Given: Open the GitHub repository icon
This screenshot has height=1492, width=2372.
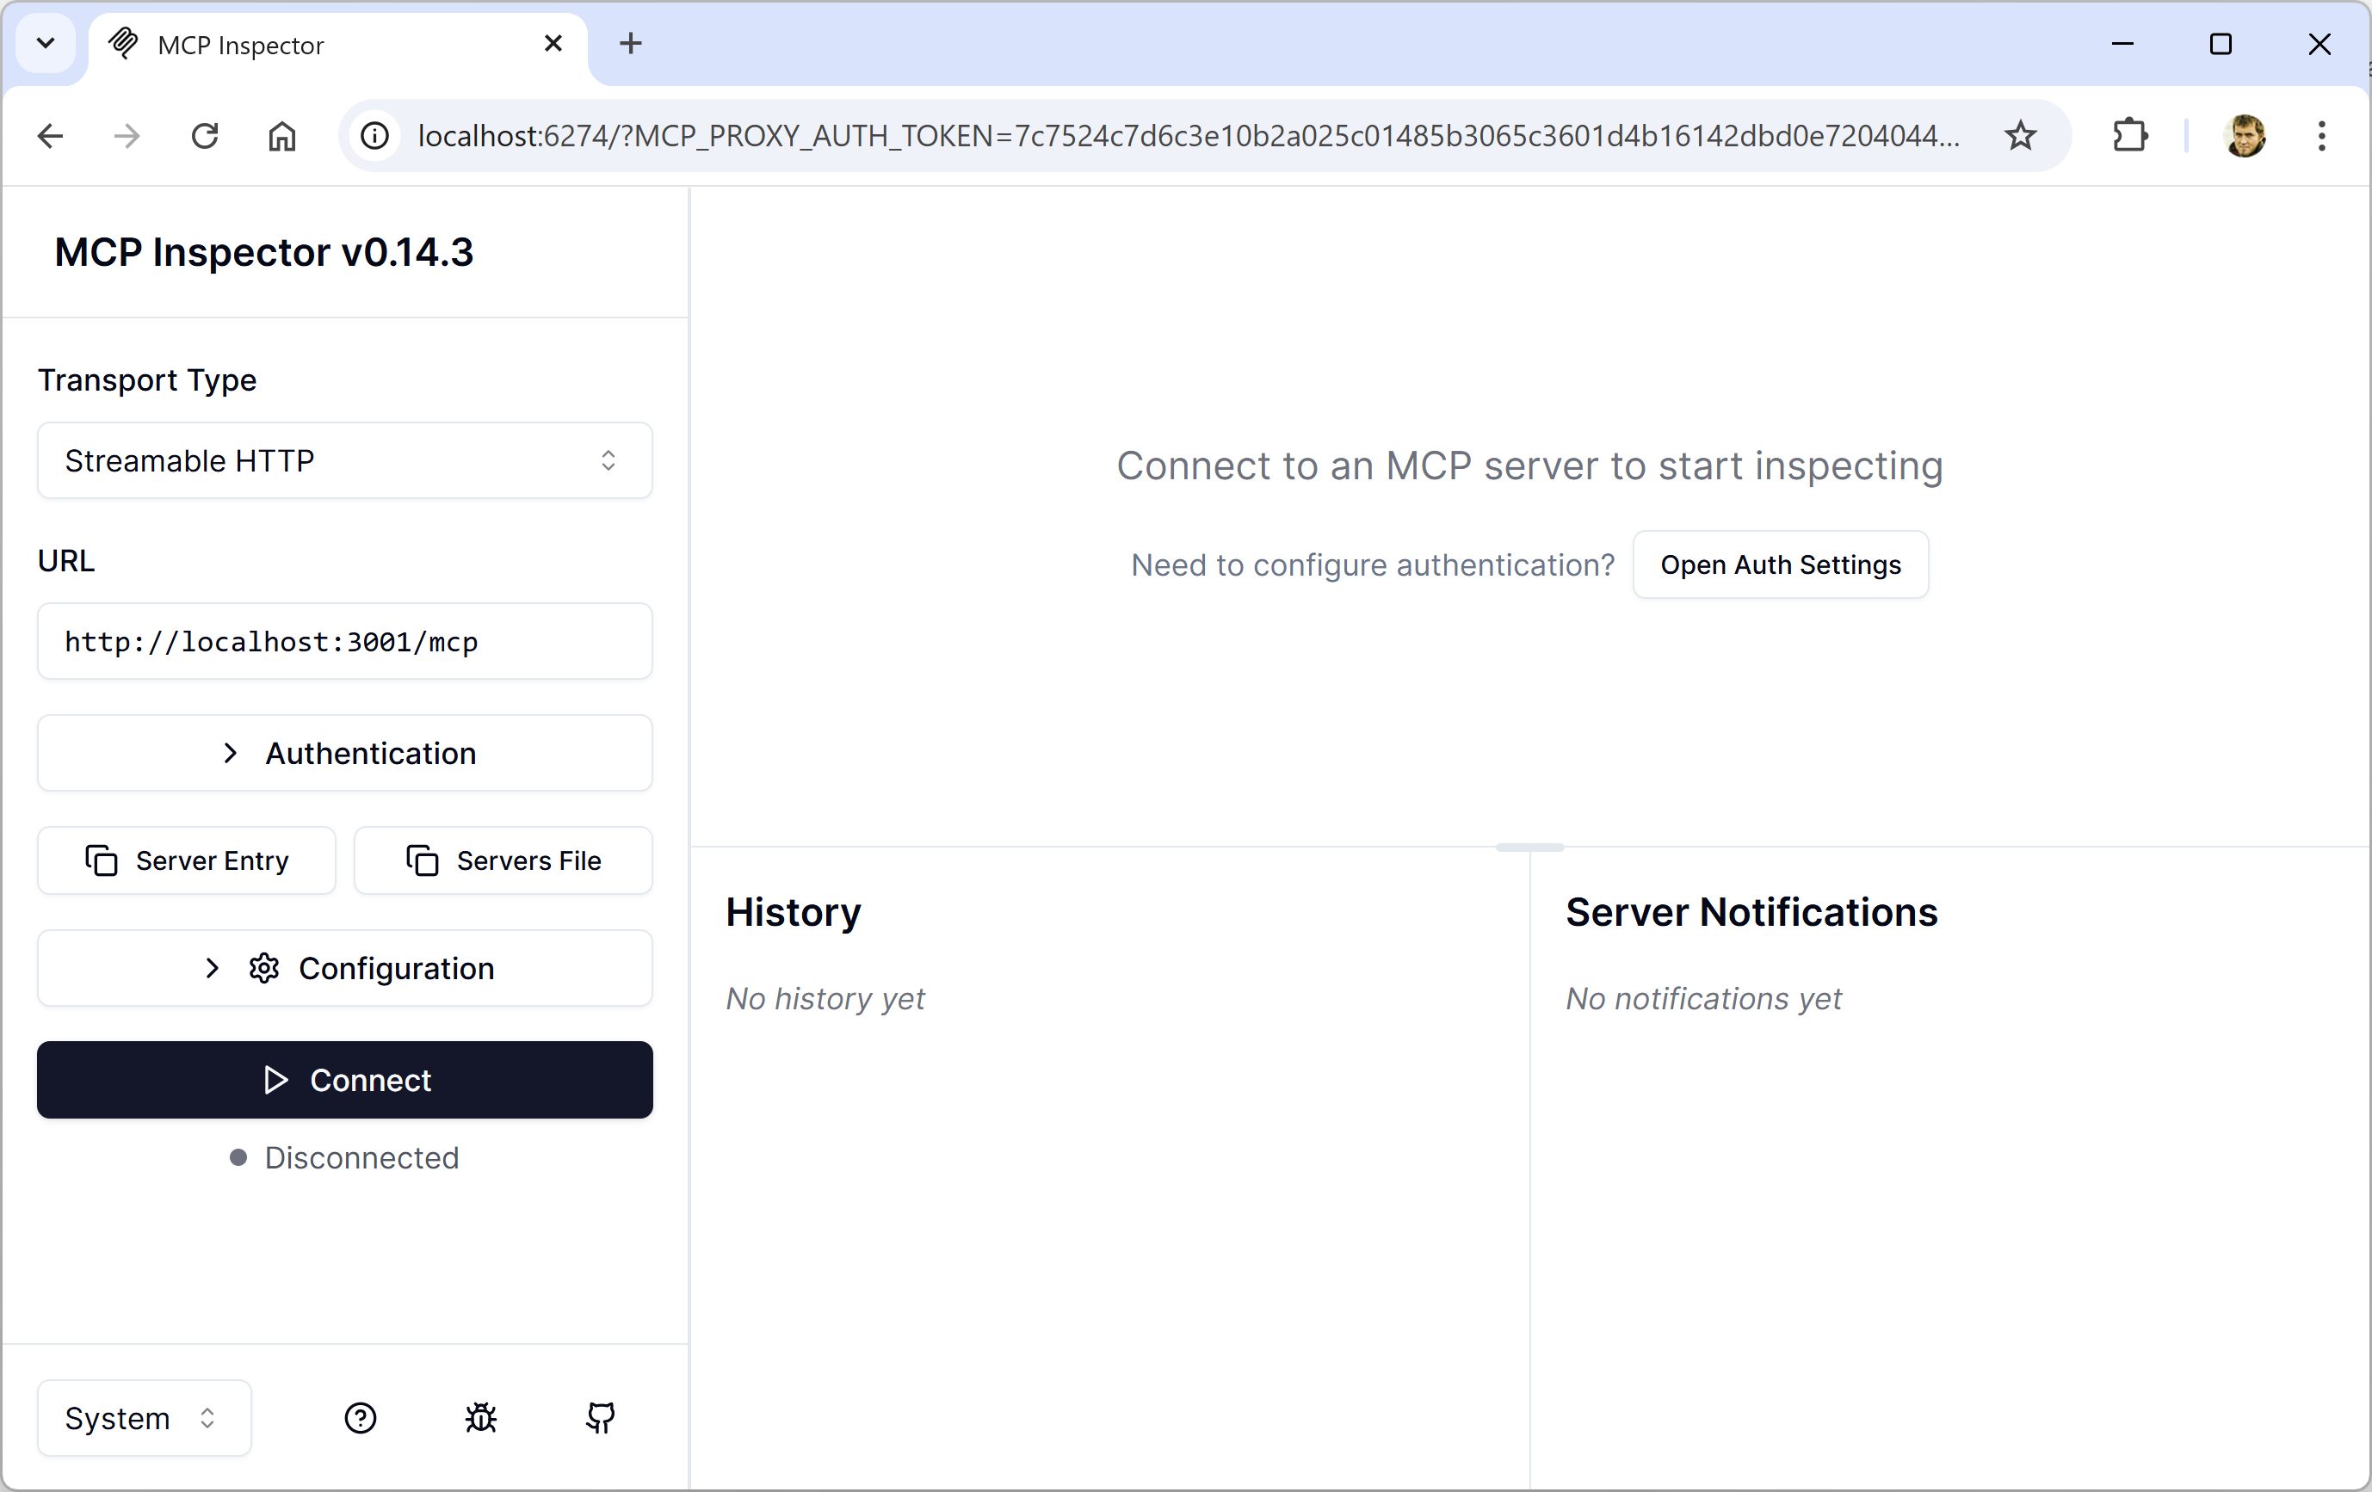Looking at the screenshot, I should coord(601,1418).
